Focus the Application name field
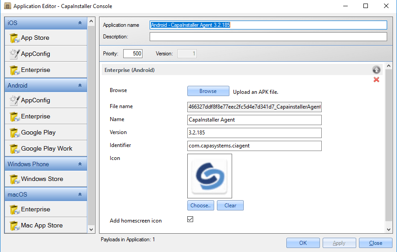397x252 pixels. click(x=268, y=25)
